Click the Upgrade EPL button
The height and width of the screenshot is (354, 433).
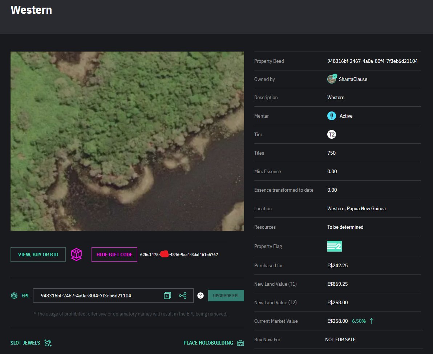(x=226, y=296)
